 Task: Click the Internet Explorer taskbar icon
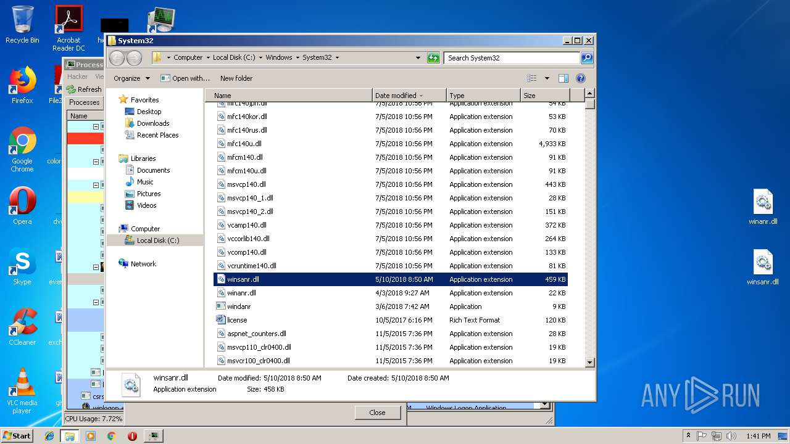50,436
